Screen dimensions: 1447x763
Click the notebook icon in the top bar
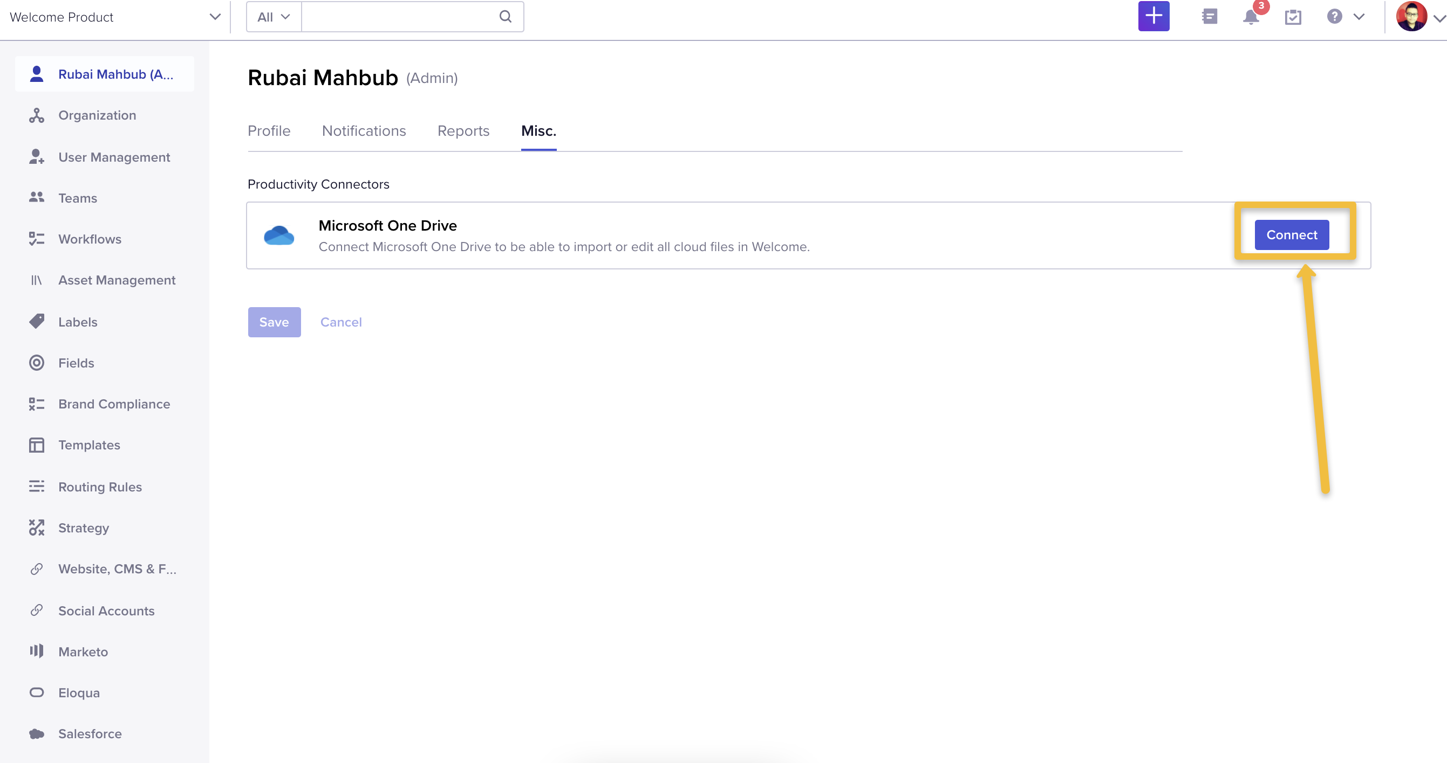click(x=1209, y=17)
